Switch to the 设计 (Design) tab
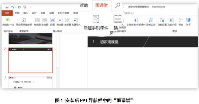The width and height of the screenshot is (199, 104). click(x=34, y=13)
